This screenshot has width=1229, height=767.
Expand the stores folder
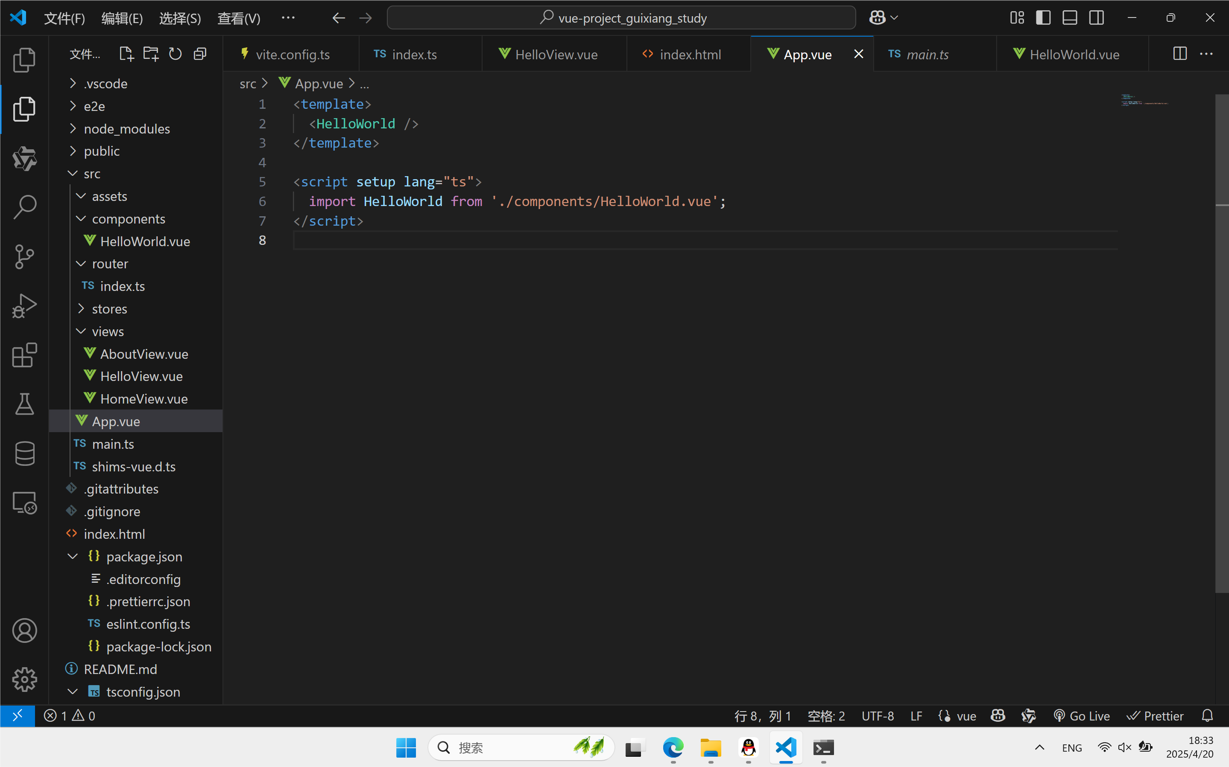click(109, 309)
